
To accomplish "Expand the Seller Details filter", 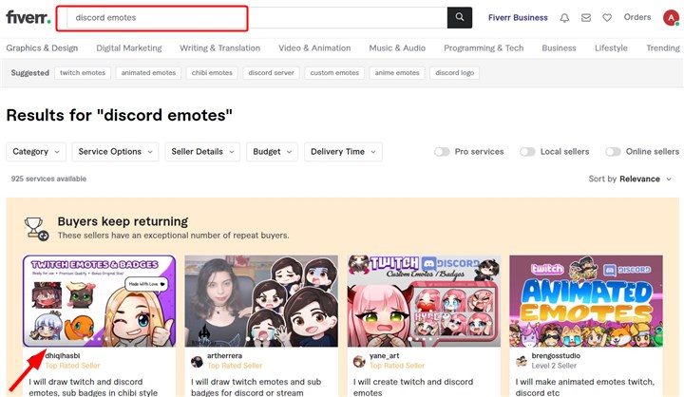I will 202,152.
